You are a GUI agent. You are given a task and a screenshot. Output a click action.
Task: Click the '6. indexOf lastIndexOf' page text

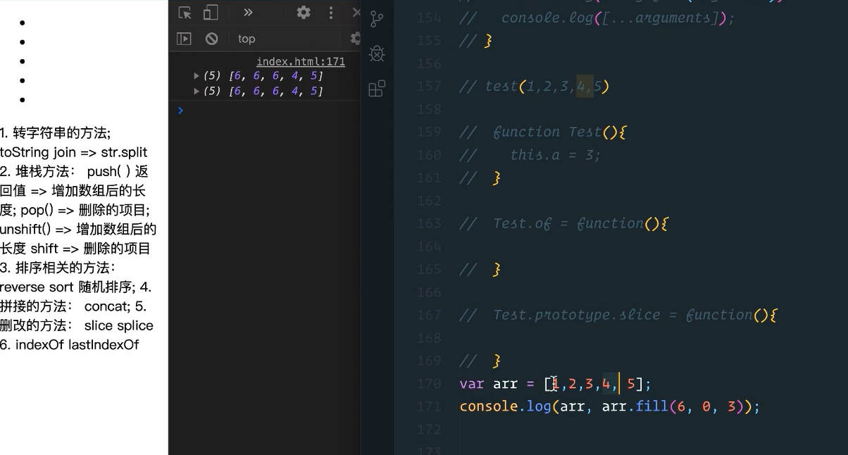pyautogui.click(x=69, y=344)
